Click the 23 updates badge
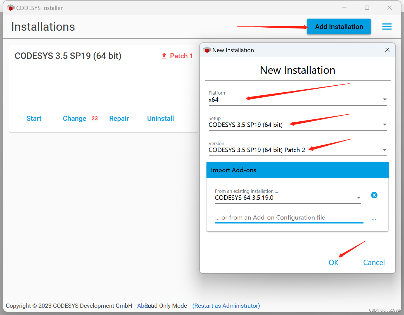This screenshot has height=315, width=404. (x=95, y=118)
